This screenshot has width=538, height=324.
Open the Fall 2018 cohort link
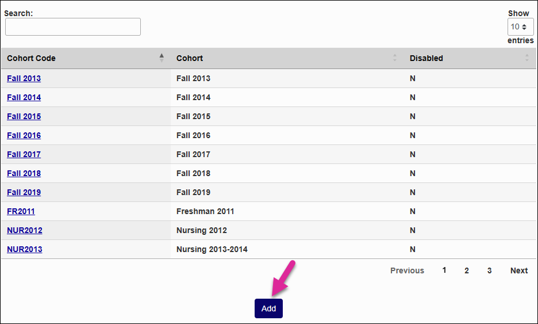pos(24,173)
